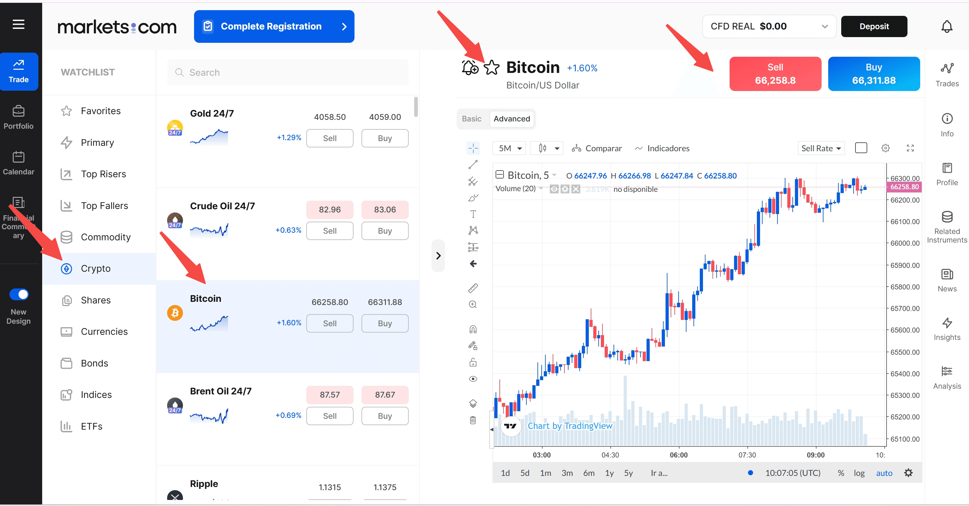Click the Deposit button
The height and width of the screenshot is (506, 969).
click(874, 26)
